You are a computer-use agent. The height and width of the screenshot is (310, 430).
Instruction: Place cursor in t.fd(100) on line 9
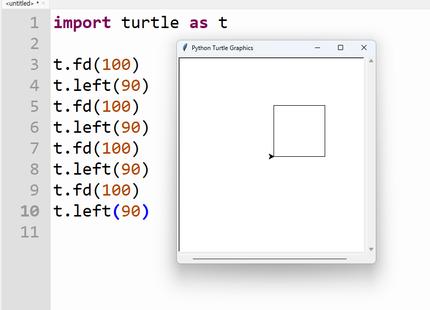[96, 190]
